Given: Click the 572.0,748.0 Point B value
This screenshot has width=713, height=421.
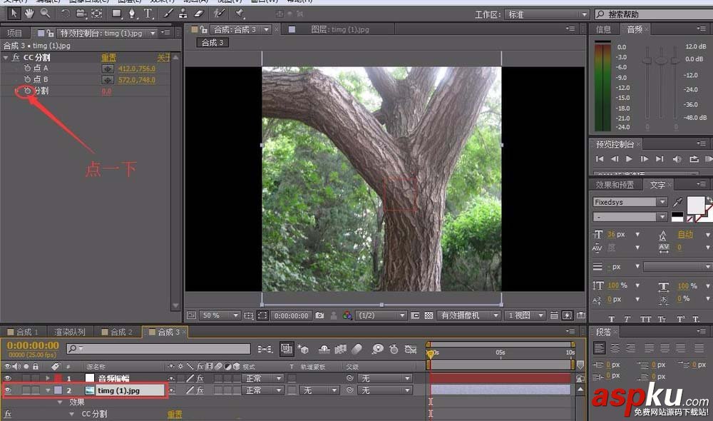Looking at the screenshot, I should (x=137, y=80).
